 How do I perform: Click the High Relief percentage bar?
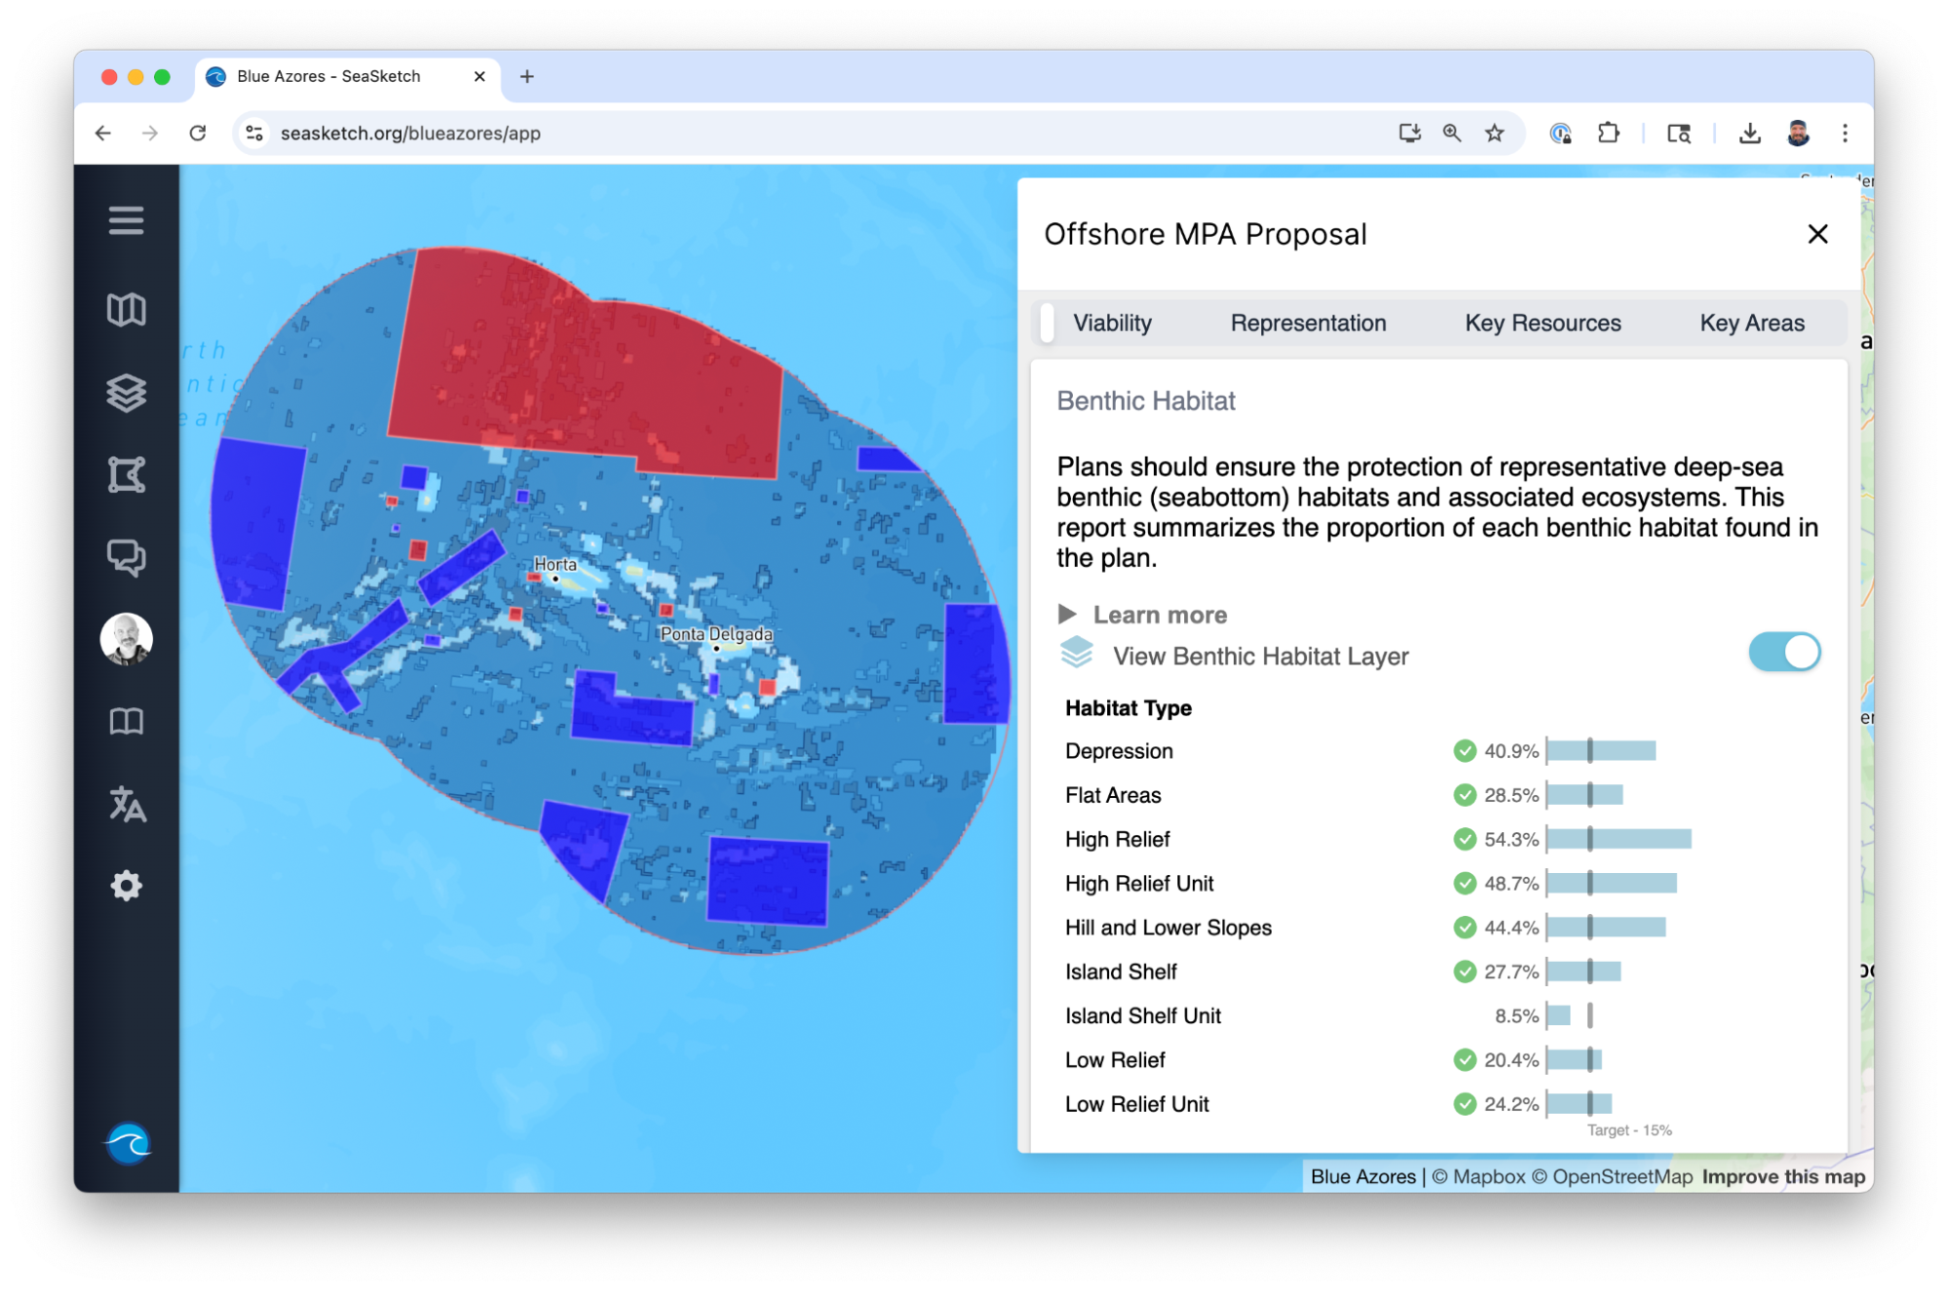[x=1619, y=839]
